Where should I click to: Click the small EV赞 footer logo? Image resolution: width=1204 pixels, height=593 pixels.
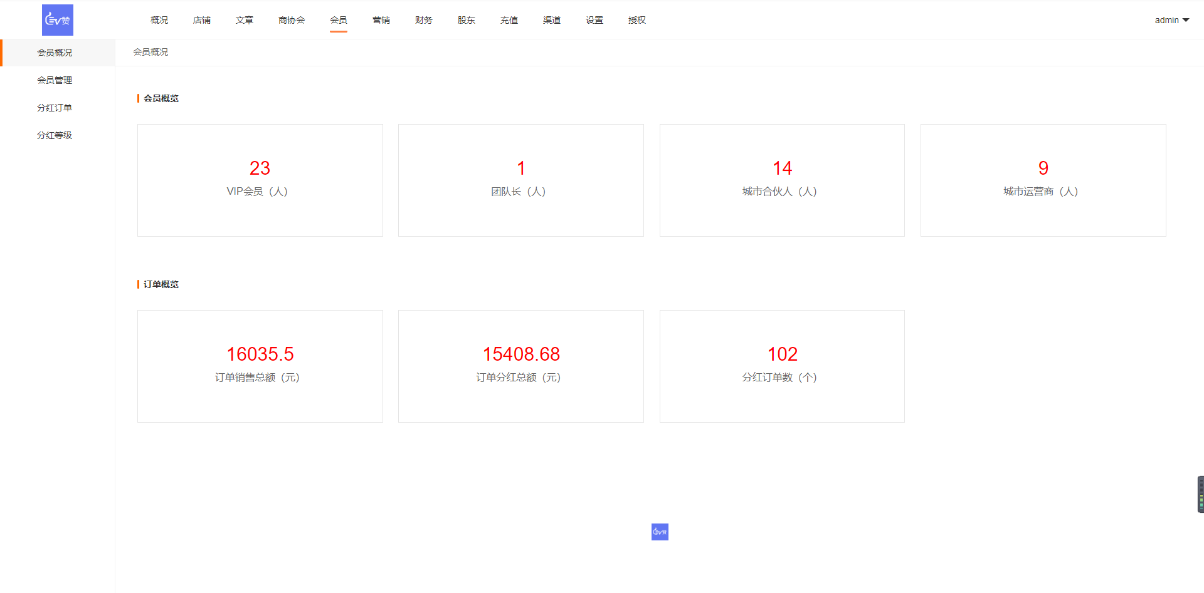pyautogui.click(x=660, y=532)
